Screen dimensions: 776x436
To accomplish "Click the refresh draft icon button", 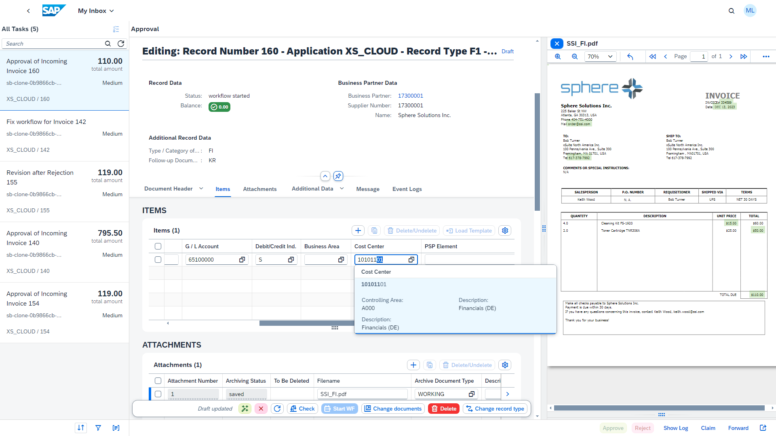I will click(x=278, y=409).
